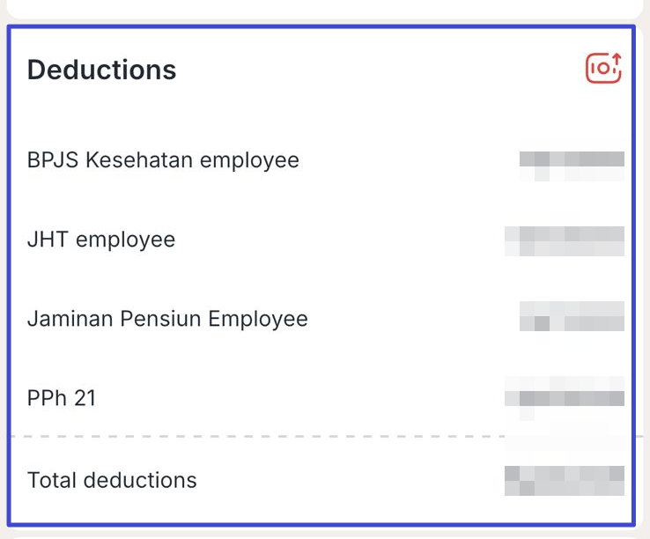Select the blurred Jaminan Pensiun Employee amount
This screenshot has height=539, width=650.
(x=572, y=316)
